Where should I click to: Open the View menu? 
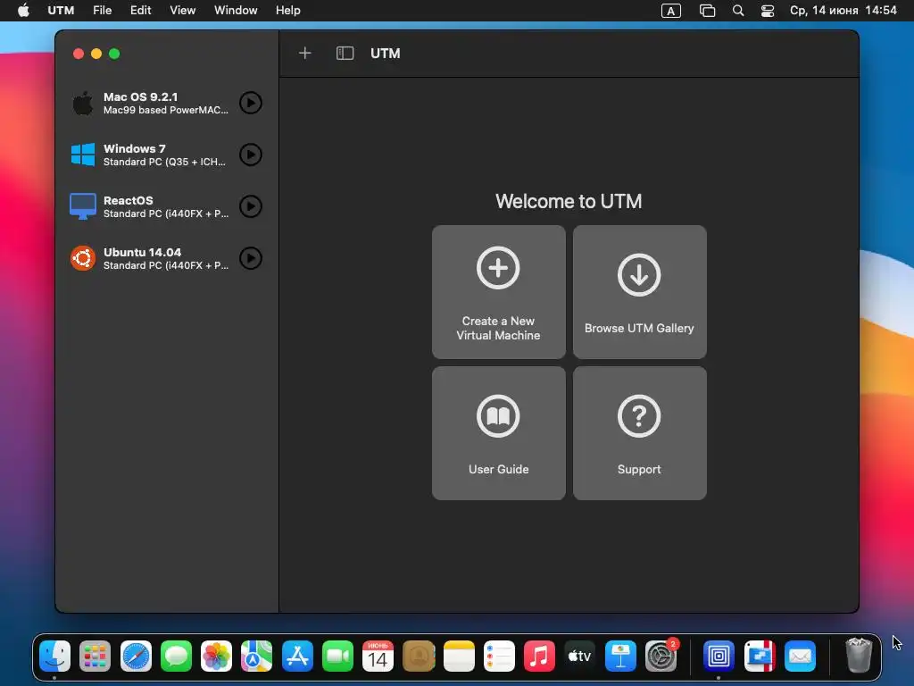182,11
